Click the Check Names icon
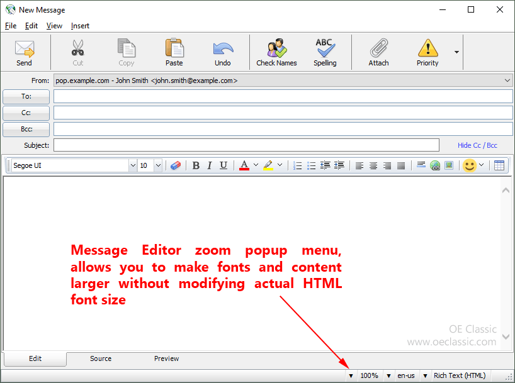This screenshot has width=515, height=383. pyautogui.click(x=276, y=48)
